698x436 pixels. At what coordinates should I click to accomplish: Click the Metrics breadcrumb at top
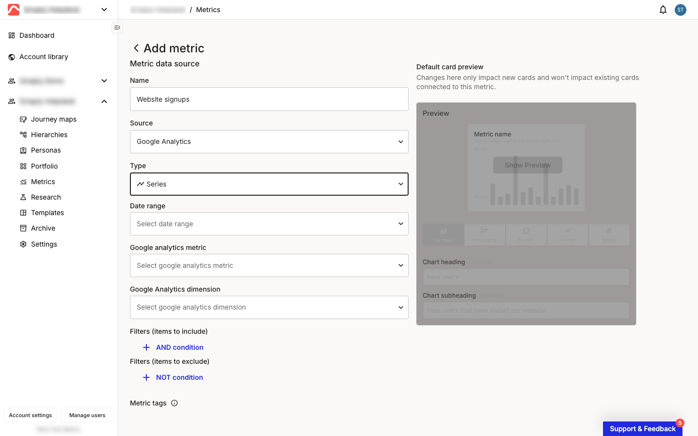tap(208, 10)
